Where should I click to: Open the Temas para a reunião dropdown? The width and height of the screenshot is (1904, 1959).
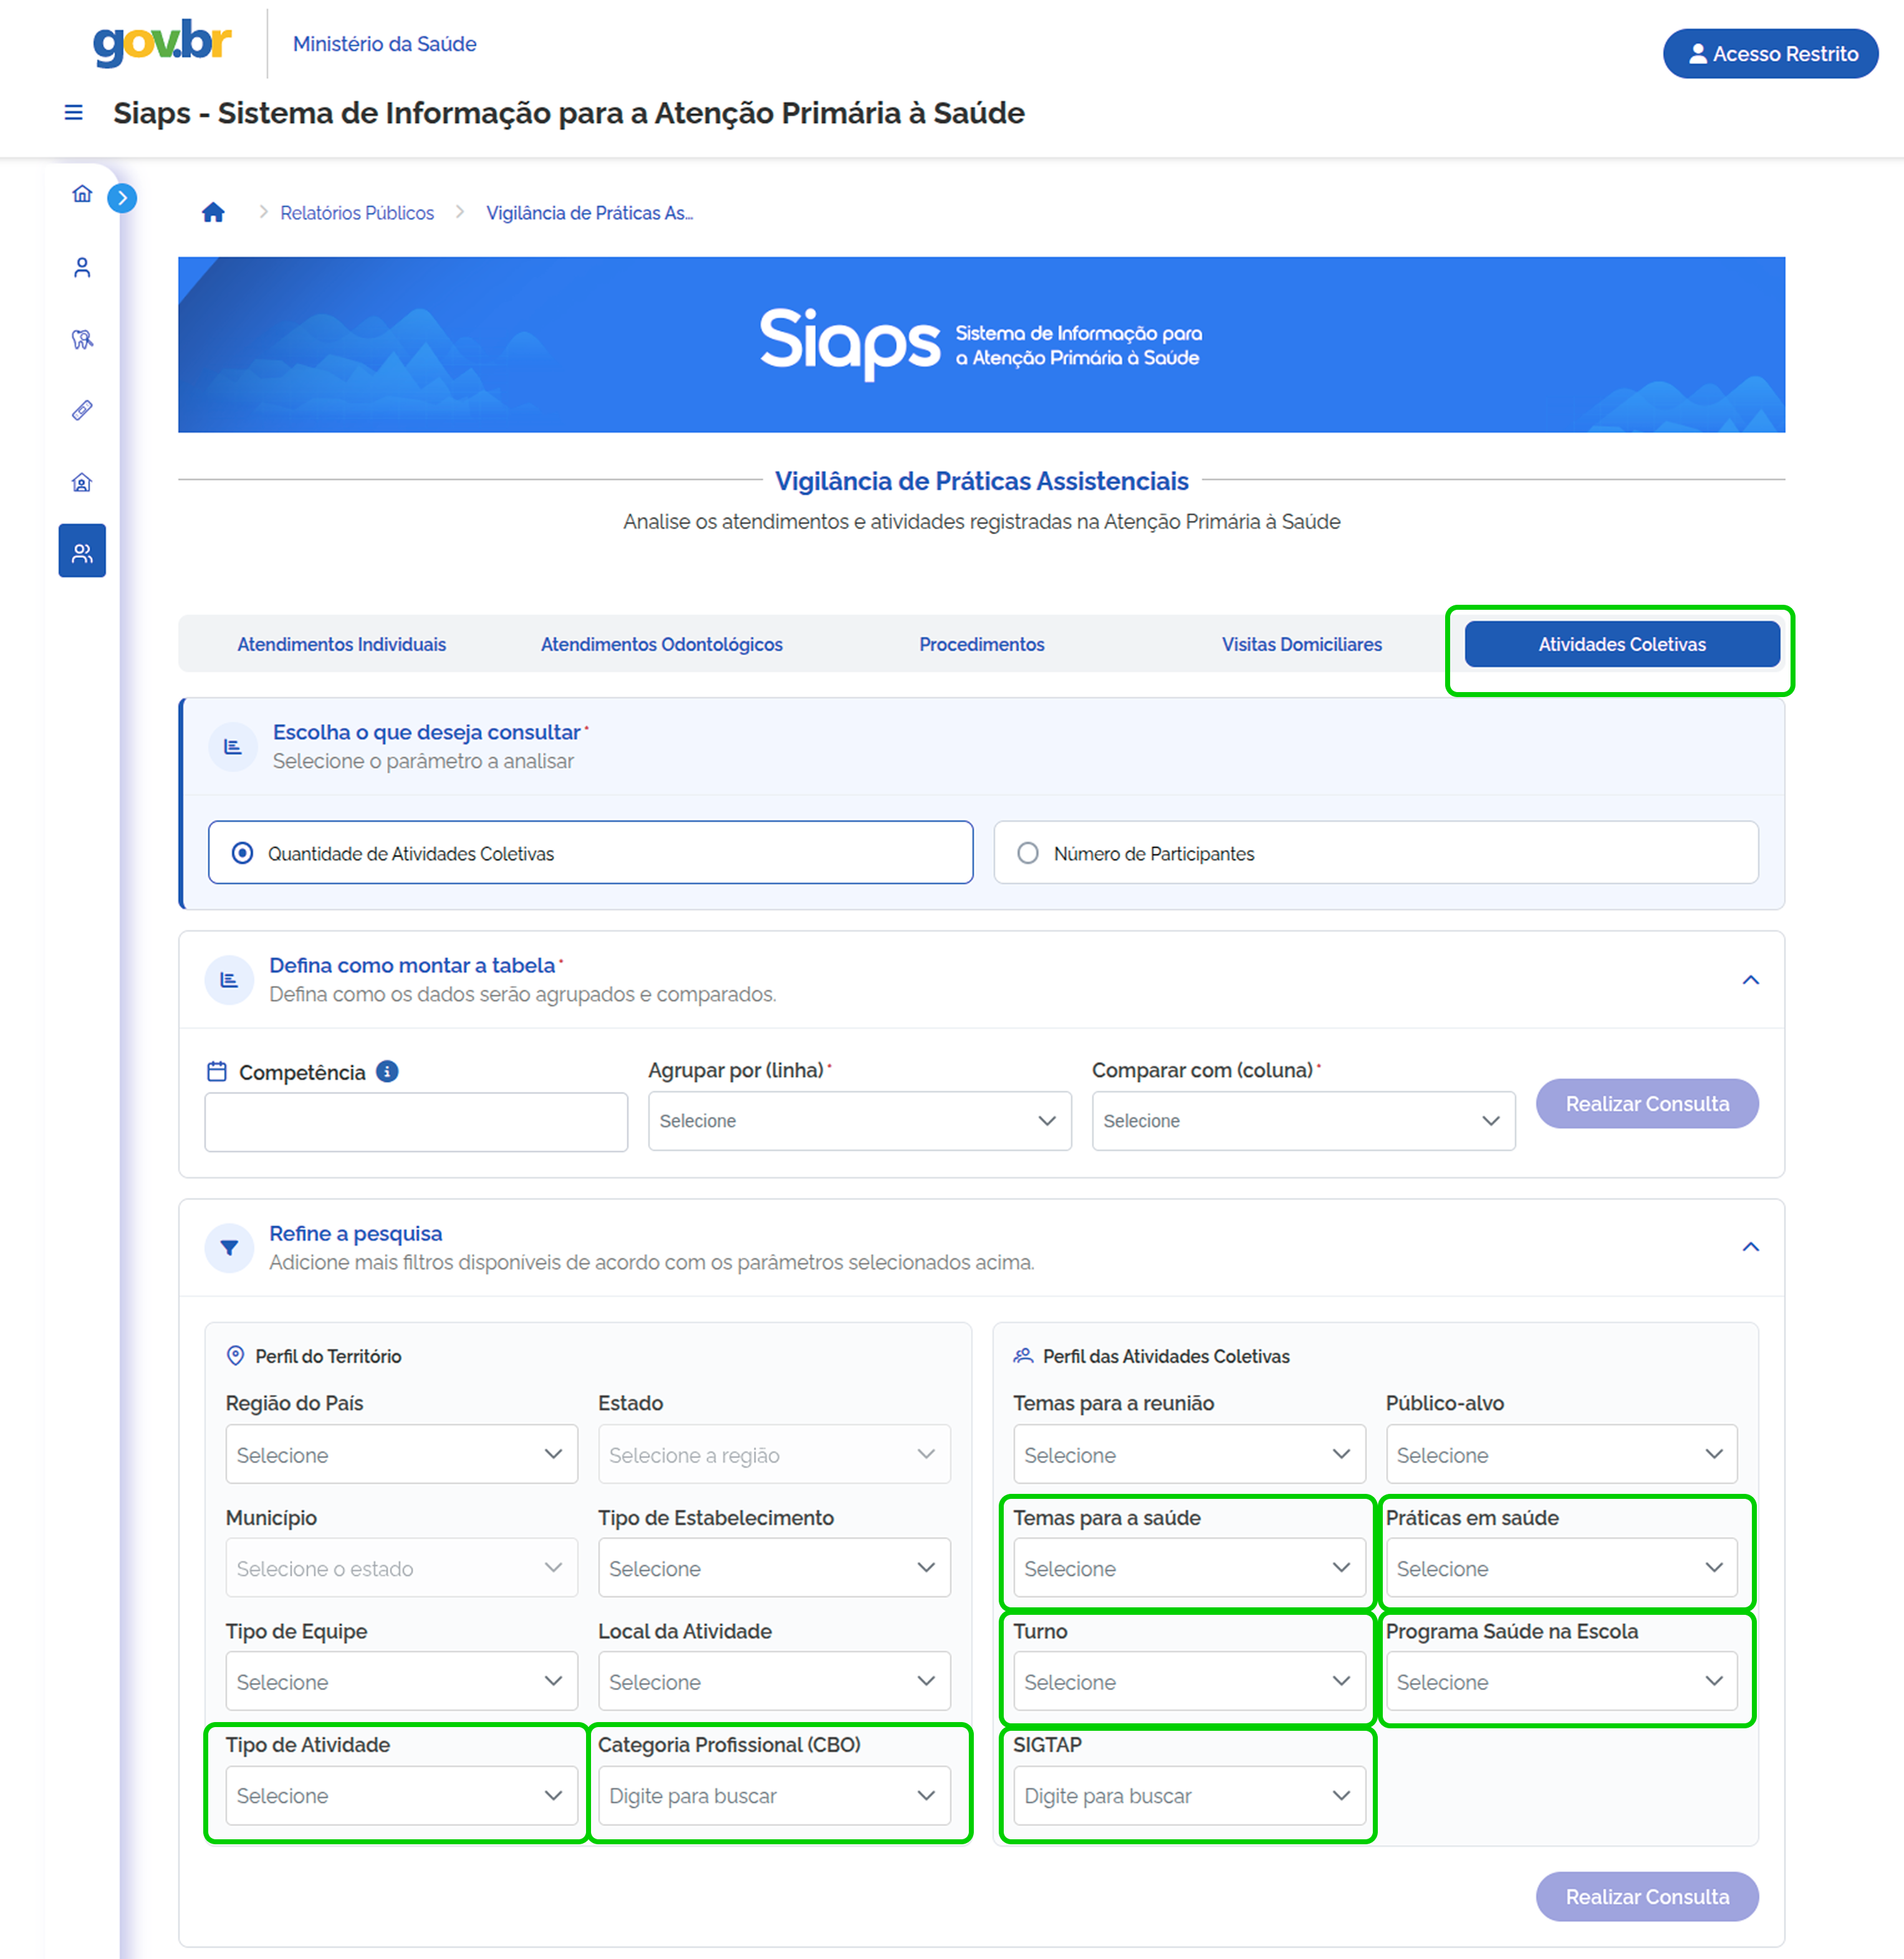1189,1455
